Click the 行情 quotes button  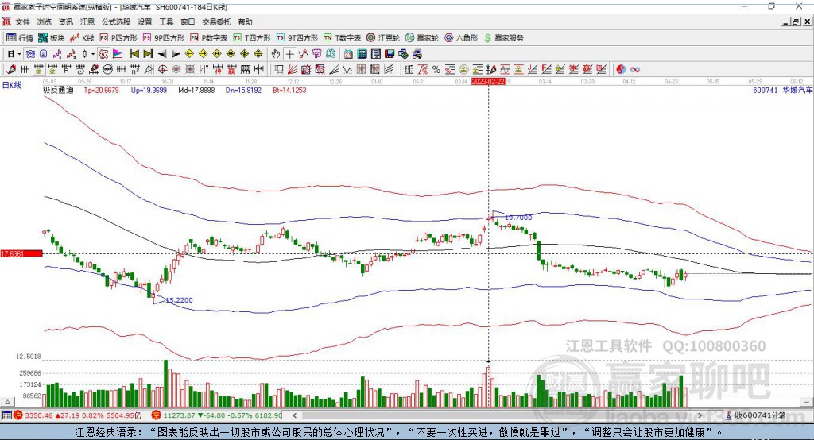pyautogui.click(x=20, y=38)
